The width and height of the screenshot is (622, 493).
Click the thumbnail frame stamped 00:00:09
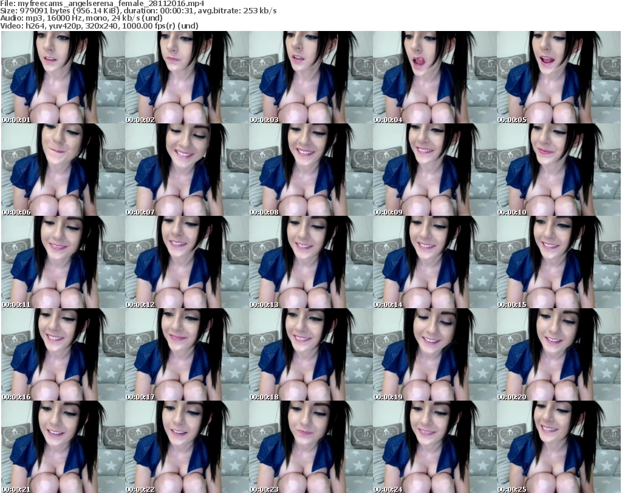pos(435,170)
